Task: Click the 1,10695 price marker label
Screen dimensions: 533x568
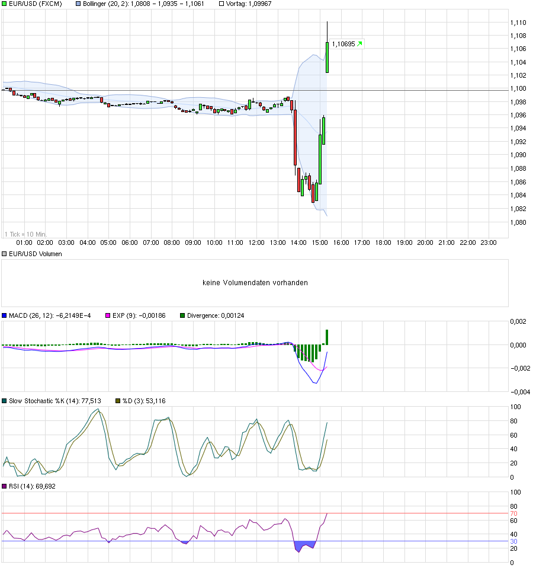Action: [x=343, y=43]
